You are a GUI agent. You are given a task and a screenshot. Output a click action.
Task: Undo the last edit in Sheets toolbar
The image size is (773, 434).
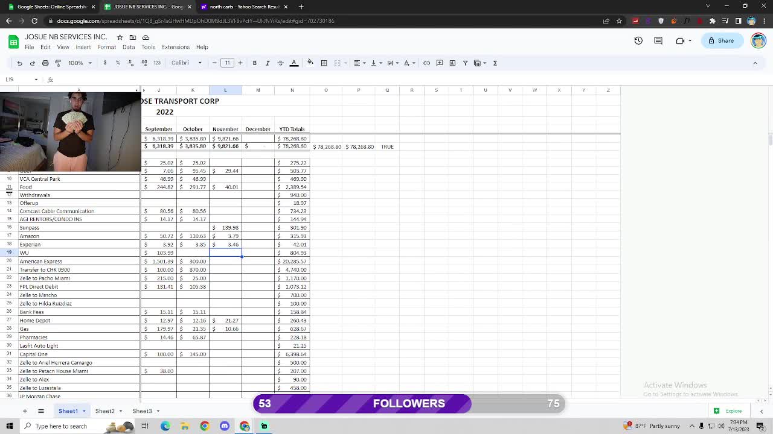pos(19,63)
